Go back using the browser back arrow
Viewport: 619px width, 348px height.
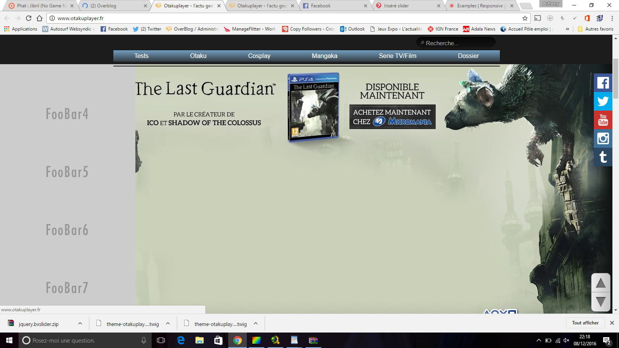(7, 18)
